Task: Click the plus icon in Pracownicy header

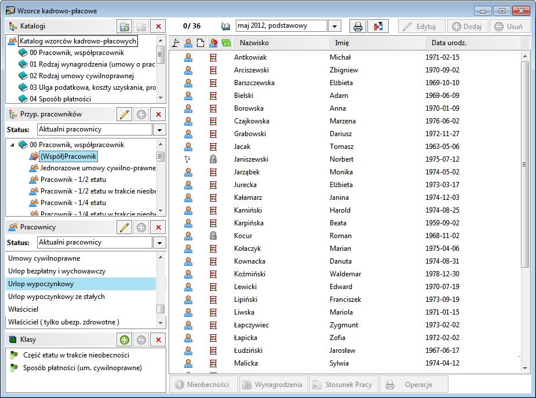Action: (x=141, y=227)
